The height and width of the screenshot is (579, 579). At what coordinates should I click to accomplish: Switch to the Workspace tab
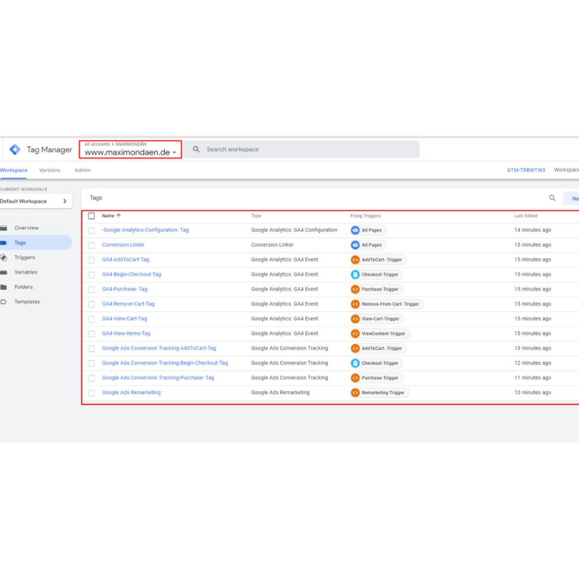[14, 170]
